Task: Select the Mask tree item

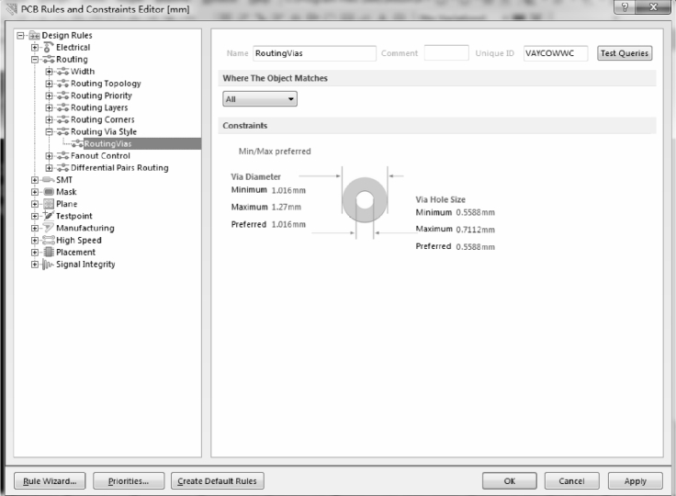Action: (66, 192)
